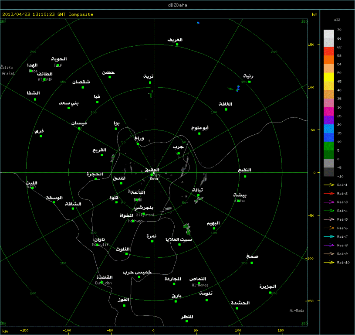Select the green marker below الشفا
The height and width of the screenshot is (335, 355).
tap(35, 99)
